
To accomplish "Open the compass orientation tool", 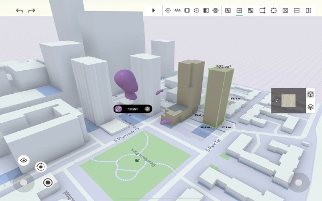I will point(196,10).
